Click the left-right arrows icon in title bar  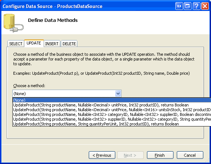click(x=179, y=6)
